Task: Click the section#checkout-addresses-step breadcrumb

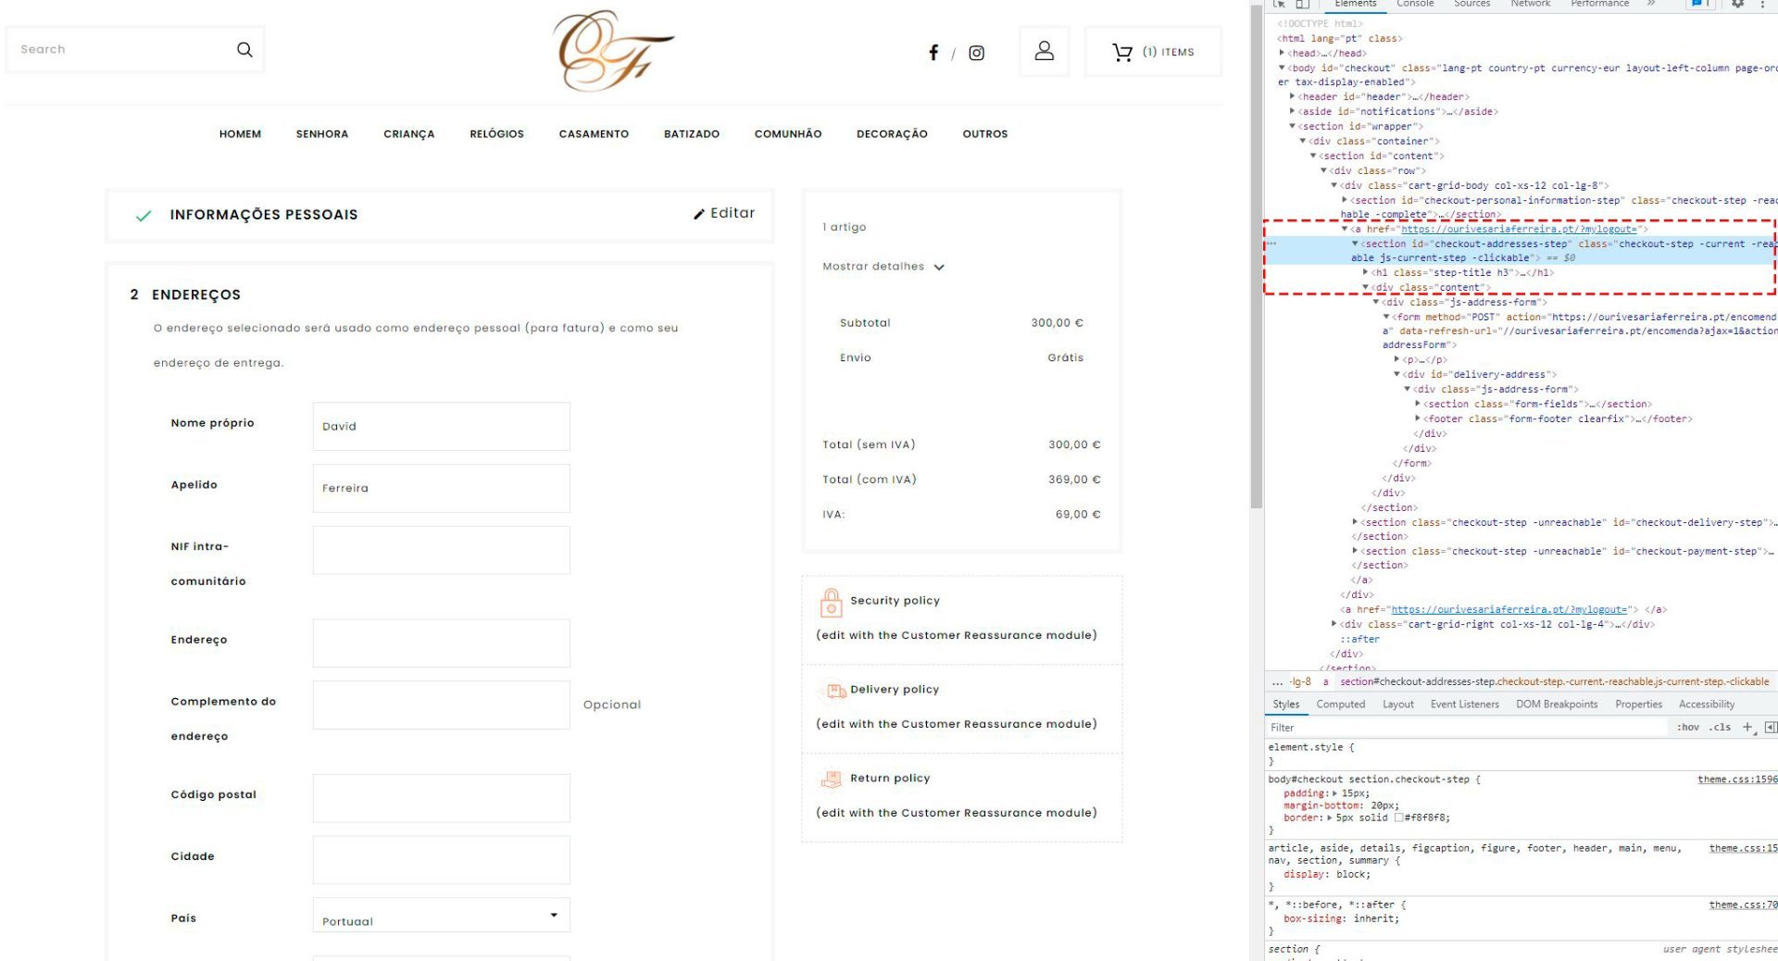Action: point(1555,682)
